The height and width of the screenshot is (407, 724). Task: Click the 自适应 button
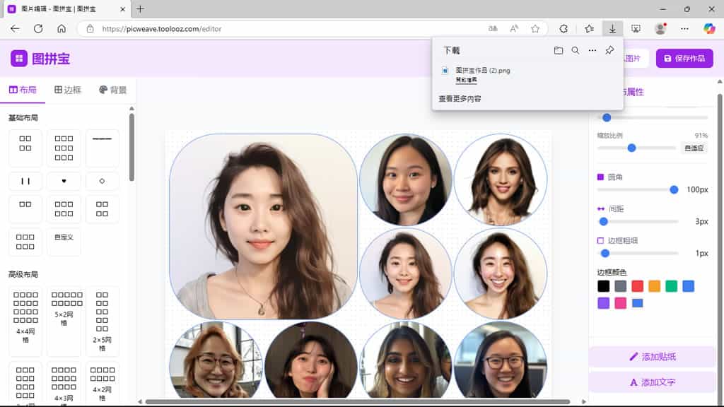click(x=694, y=148)
